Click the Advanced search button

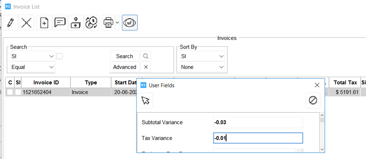124,67
